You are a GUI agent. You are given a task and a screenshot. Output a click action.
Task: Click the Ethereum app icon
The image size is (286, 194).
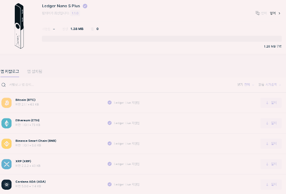coord(7,123)
